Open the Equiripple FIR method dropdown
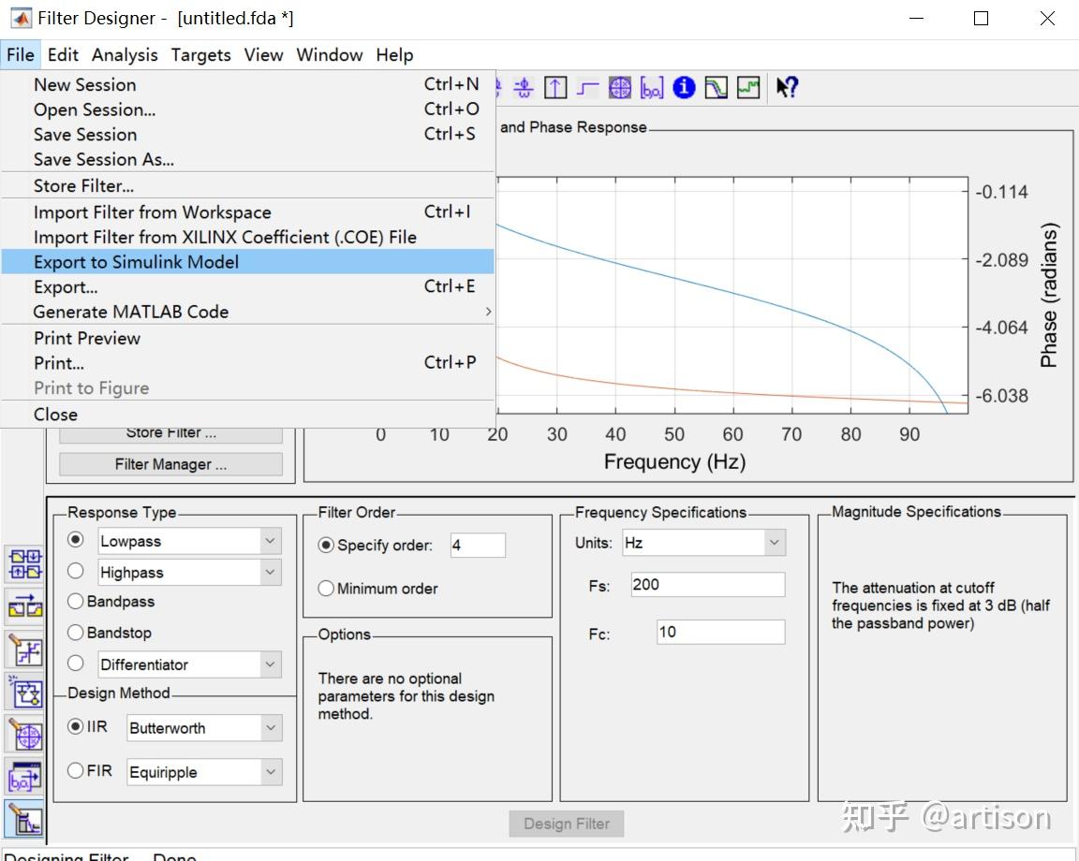This screenshot has height=861, width=1079. pos(271,771)
